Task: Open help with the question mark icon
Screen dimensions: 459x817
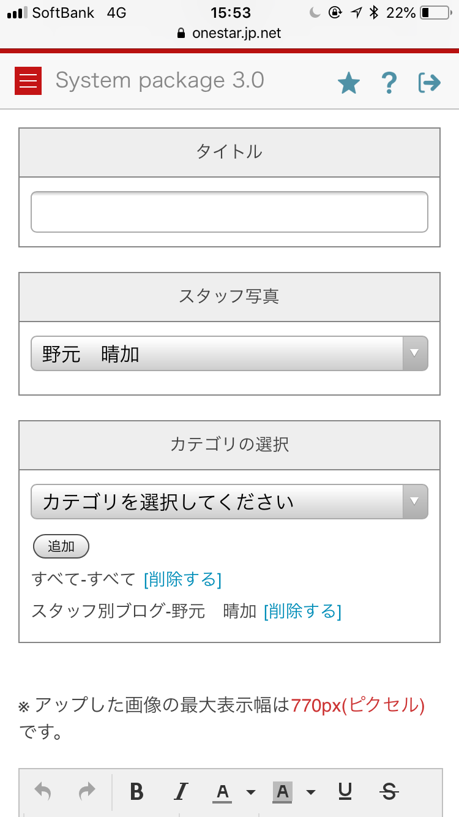Action: [389, 83]
